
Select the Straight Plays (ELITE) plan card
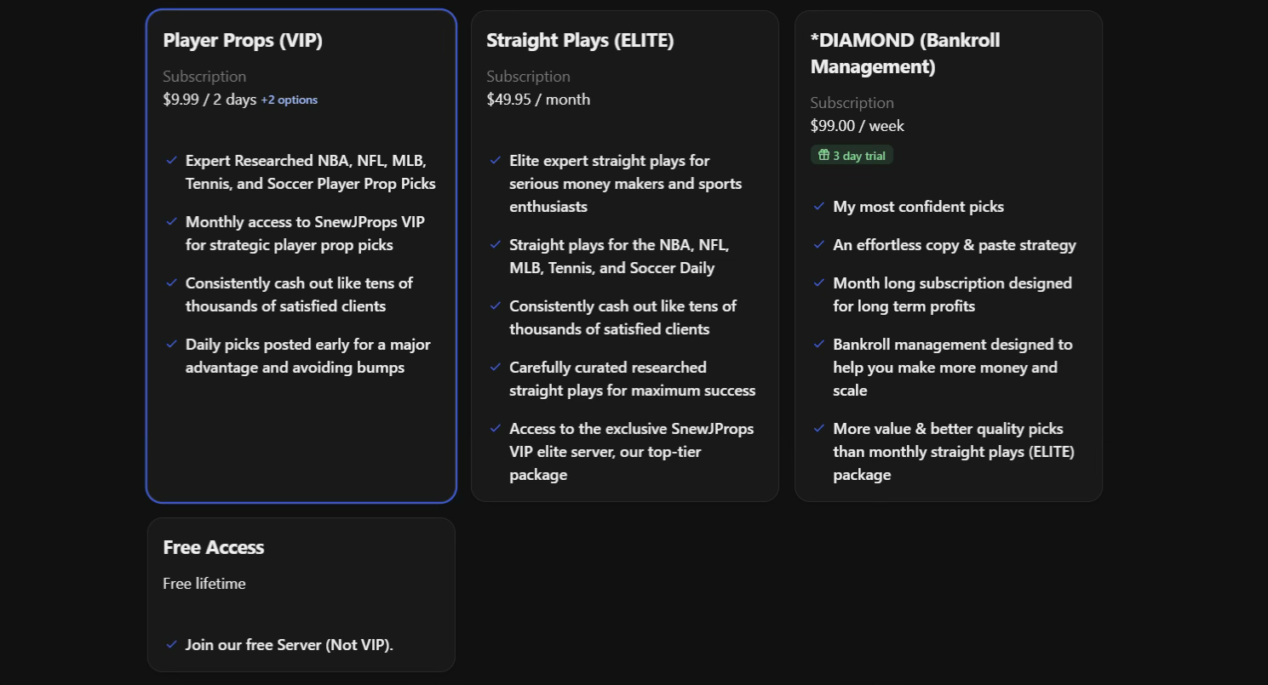click(625, 256)
